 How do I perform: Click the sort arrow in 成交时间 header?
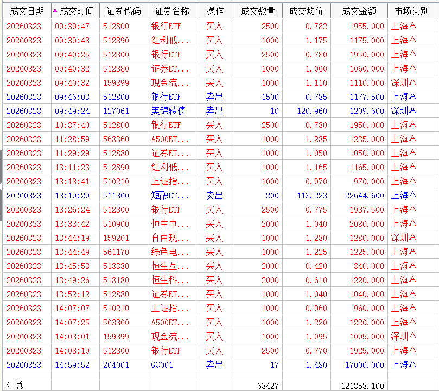(x=55, y=10)
